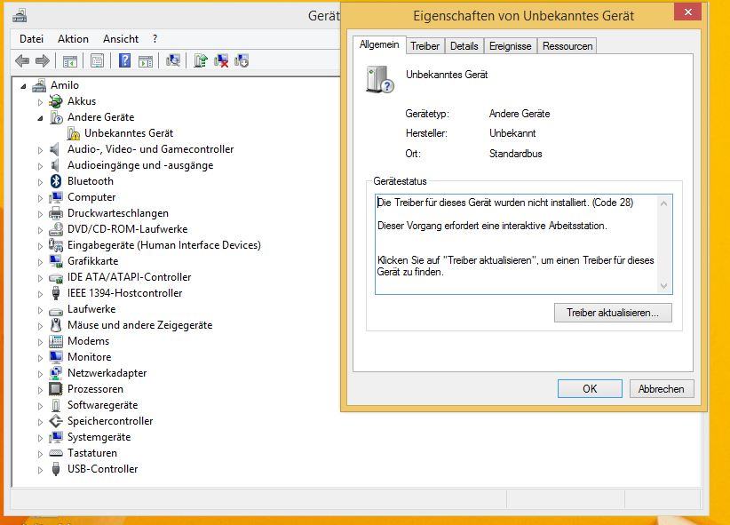Expand the Akkus node
The image size is (730, 525).
40,102
